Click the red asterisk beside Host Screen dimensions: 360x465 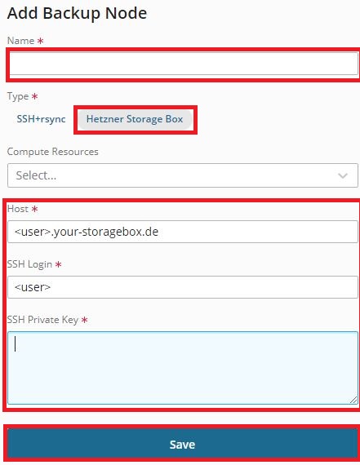point(35,209)
